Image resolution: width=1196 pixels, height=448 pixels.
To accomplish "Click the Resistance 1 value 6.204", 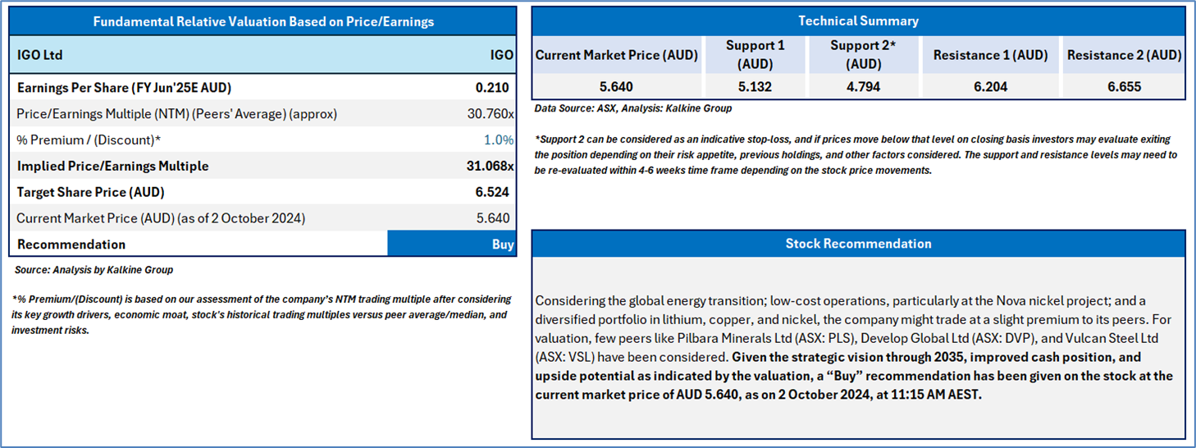I will 990,86.
